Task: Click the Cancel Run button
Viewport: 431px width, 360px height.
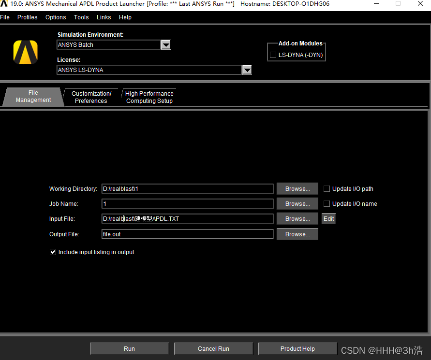Action: (x=213, y=349)
